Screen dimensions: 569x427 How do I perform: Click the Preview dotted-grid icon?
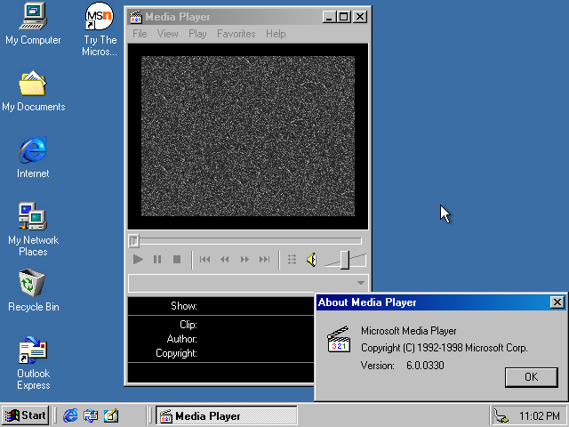pos(292,259)
